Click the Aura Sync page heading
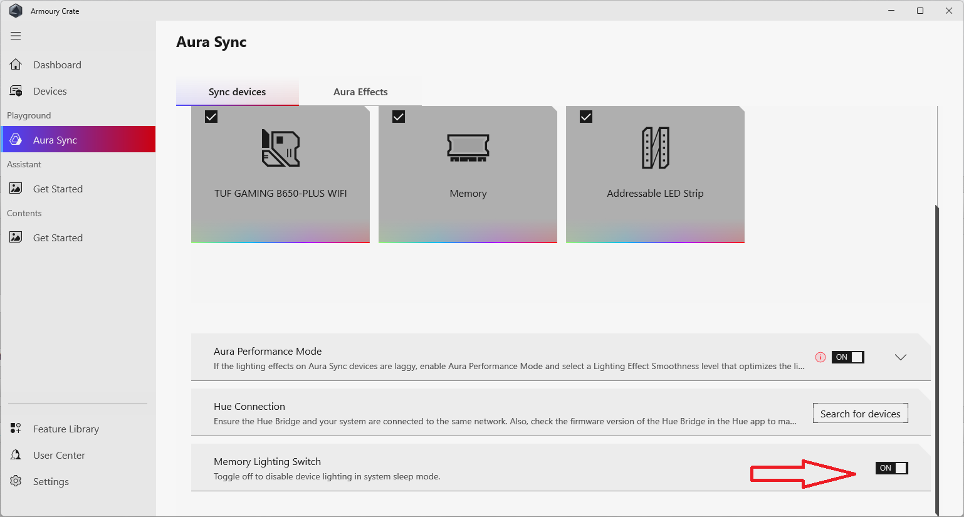This screenshot has width=964, height=517. [211, 42]
